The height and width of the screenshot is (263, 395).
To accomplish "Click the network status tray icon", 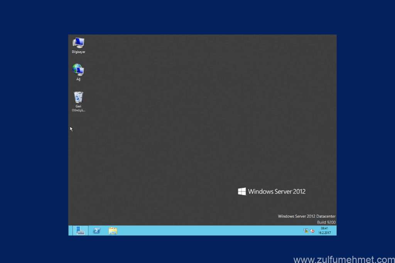I will pyautogui.click(x=306, y=231).
